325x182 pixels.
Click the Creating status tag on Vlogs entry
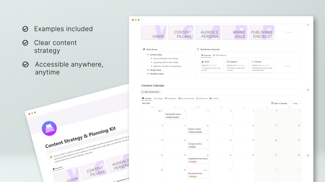(192, 162)
